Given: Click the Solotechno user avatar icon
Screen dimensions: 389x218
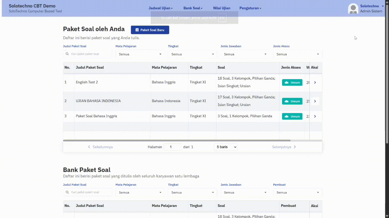Looking at the screenshot, I should (353, 8).
